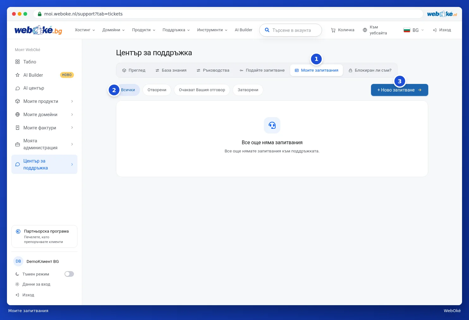469x320 pixels.
Task: Click the headset support icon in empty panel
Action: pyautogui.click(x=272, y=125)
